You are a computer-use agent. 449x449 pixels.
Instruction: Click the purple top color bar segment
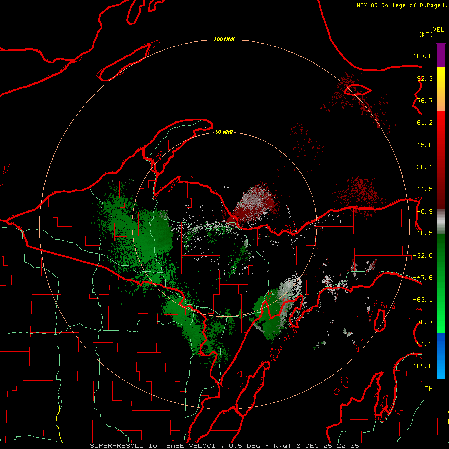(441, 55)
